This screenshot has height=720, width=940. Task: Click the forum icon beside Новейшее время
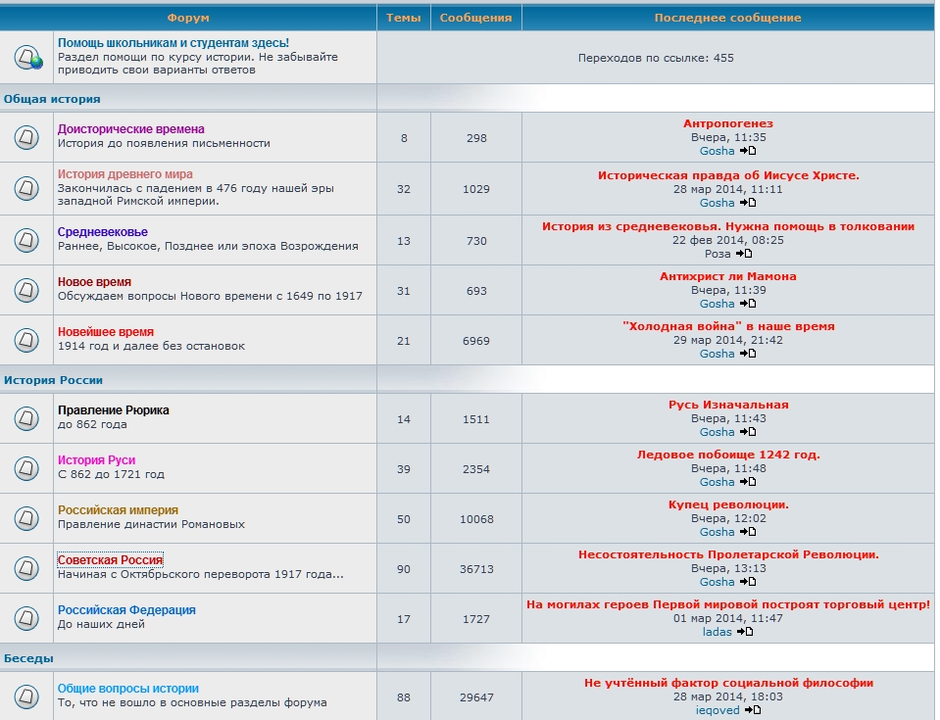coord(26,340)
